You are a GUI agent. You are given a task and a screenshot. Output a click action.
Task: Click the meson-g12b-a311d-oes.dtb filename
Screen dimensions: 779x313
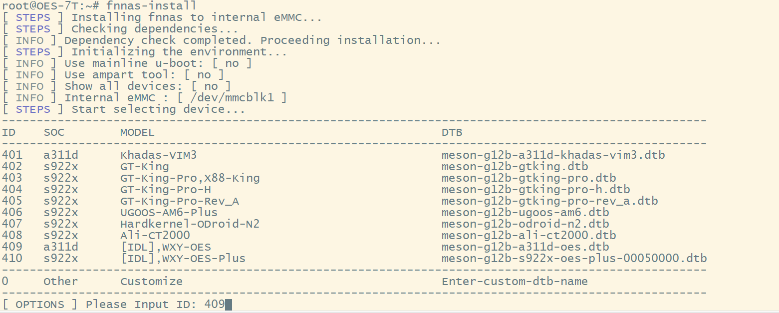click(525, 247)
